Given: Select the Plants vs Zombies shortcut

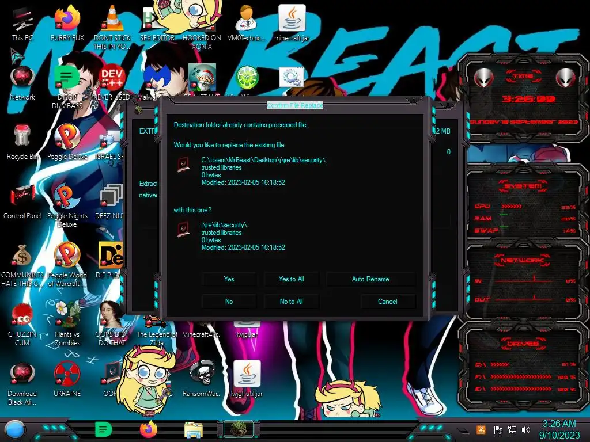Looking at the screenshot, I should [x=67, y=324].
